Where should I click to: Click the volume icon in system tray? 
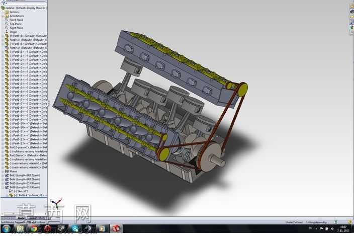pos(332,229)
